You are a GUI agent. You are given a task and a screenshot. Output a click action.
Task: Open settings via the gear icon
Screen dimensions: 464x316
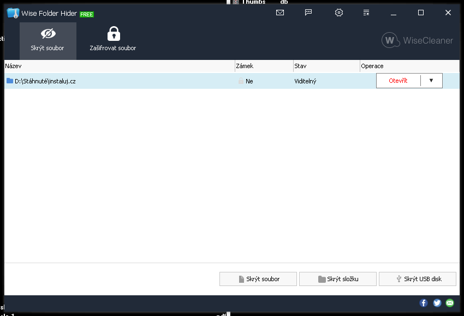click(339, 13)
